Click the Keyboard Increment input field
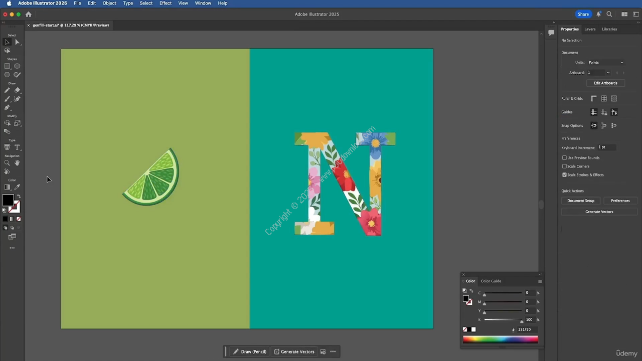Image resolution: width=642 pixels, height=361 pixels. (607, 147)
